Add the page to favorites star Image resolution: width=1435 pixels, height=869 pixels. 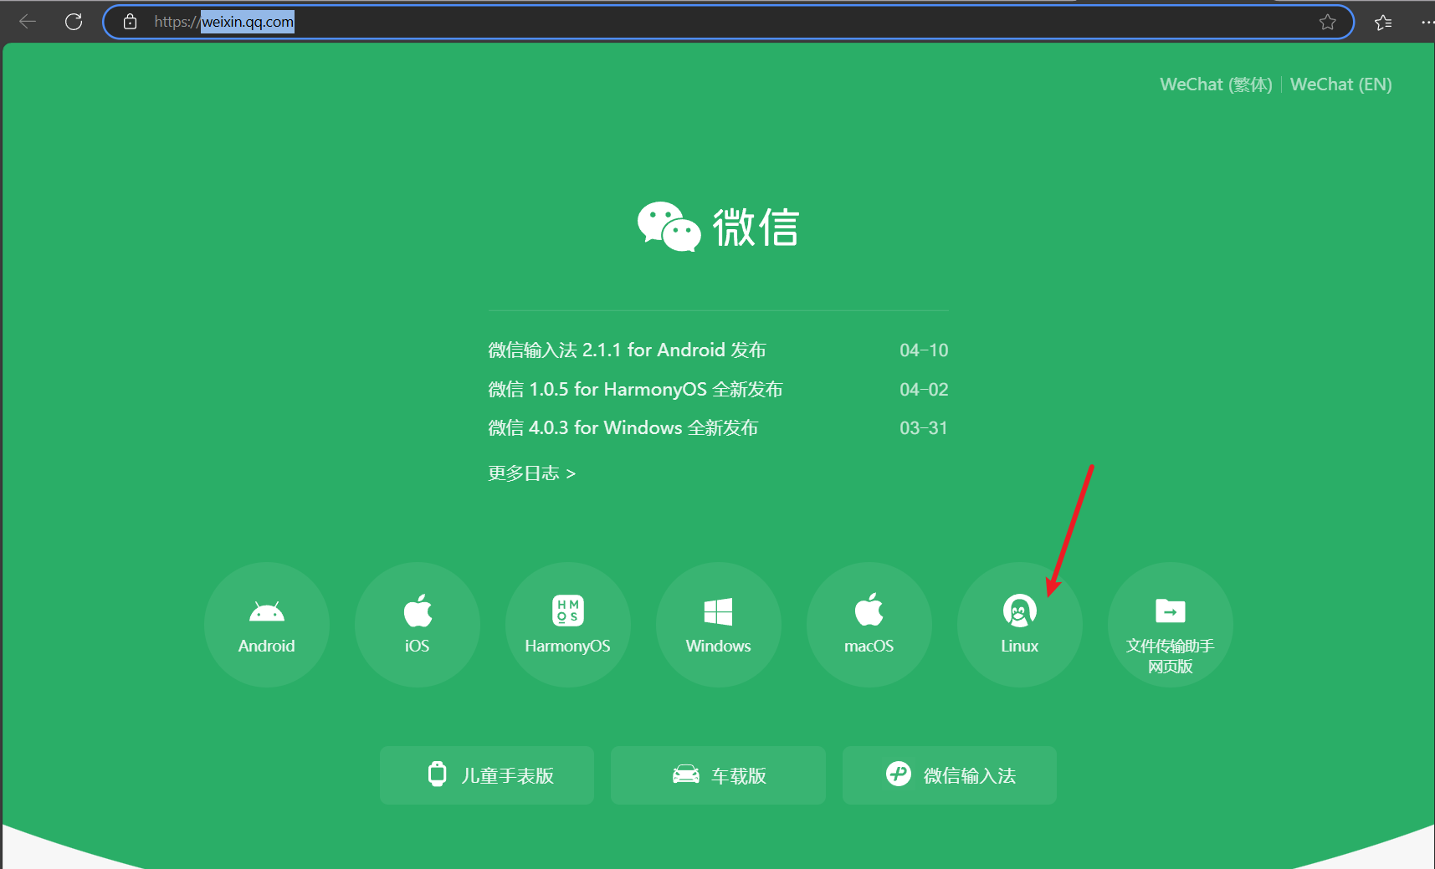point(1328,23)
